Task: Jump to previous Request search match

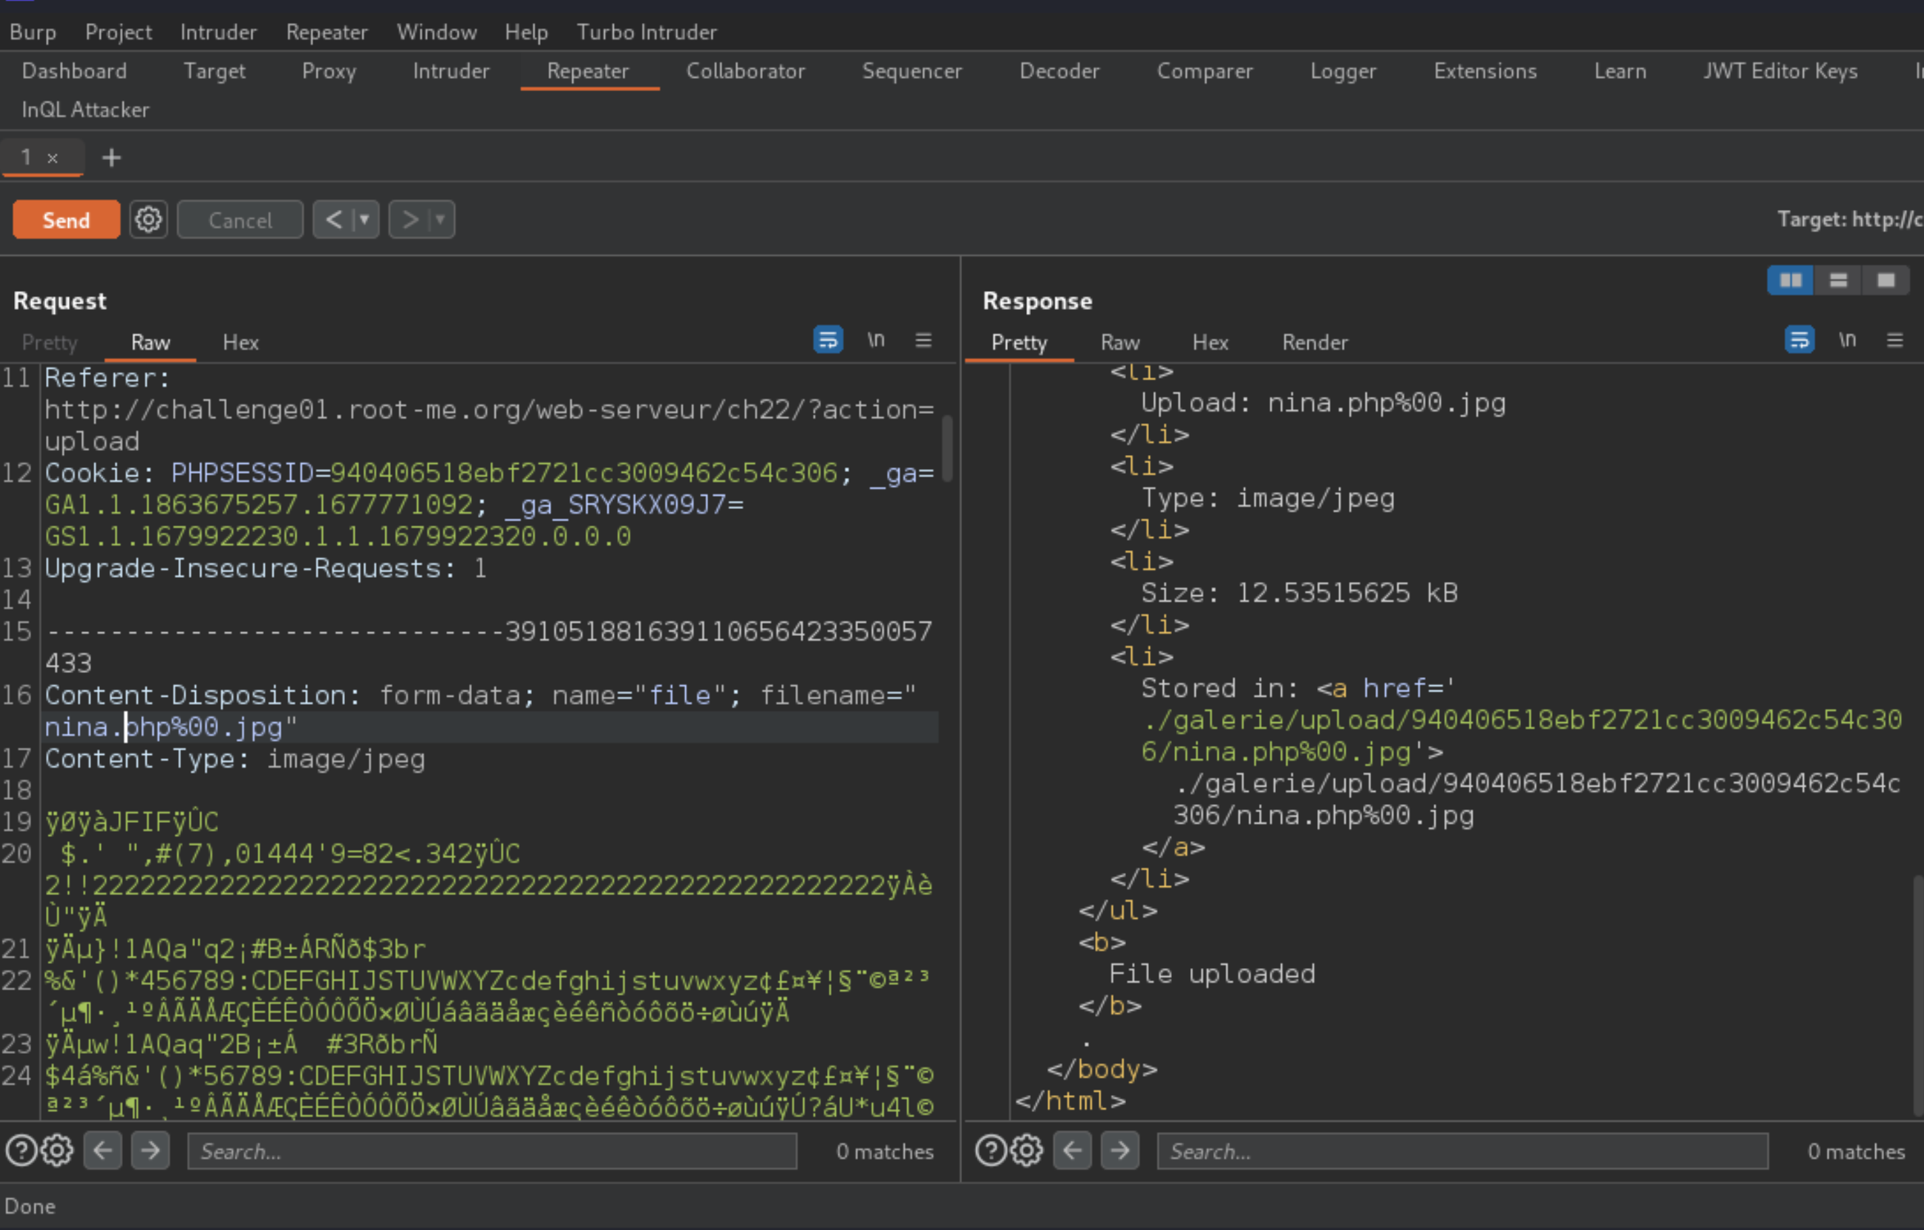Action: pos(103,1151)
